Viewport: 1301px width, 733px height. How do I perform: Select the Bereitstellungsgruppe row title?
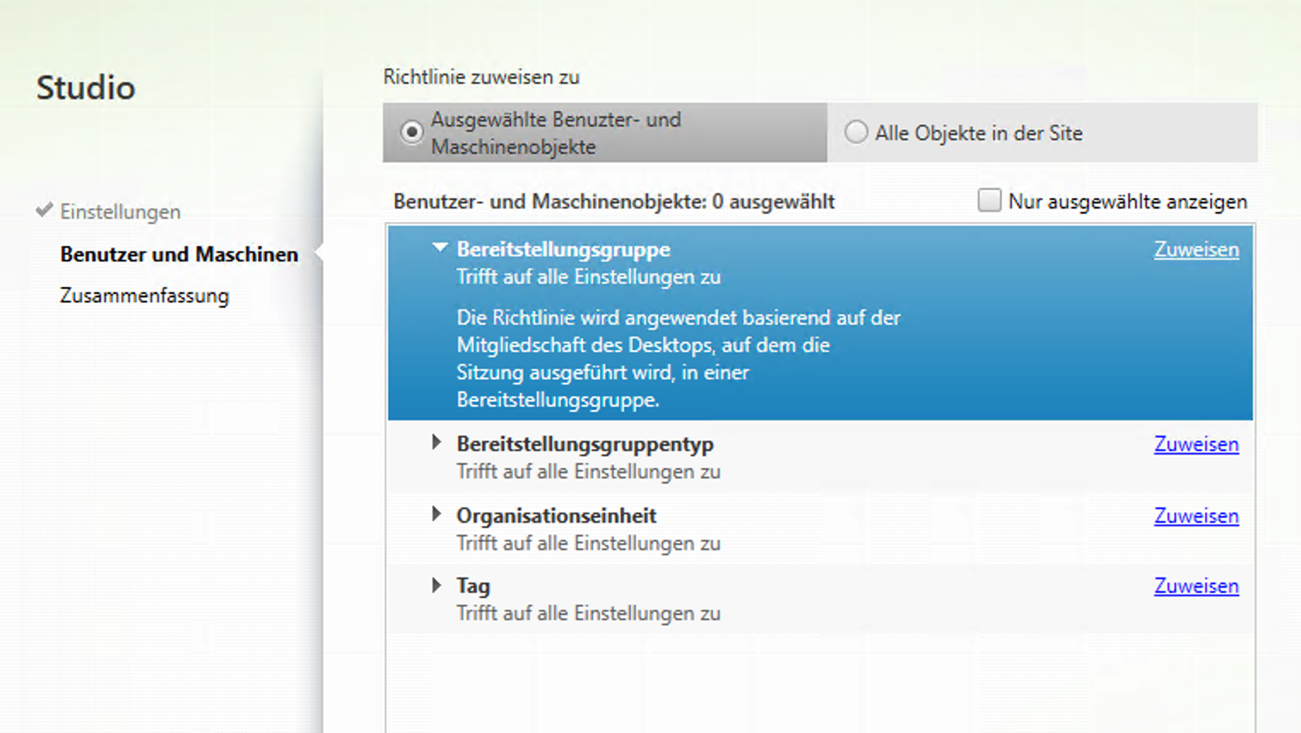click(563, 249)
